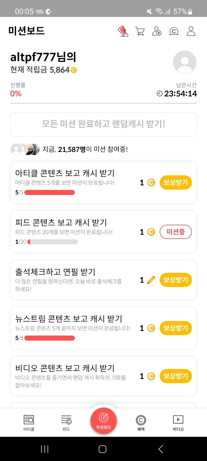Go to the 비디오 tab

click(x=178, y=423)
